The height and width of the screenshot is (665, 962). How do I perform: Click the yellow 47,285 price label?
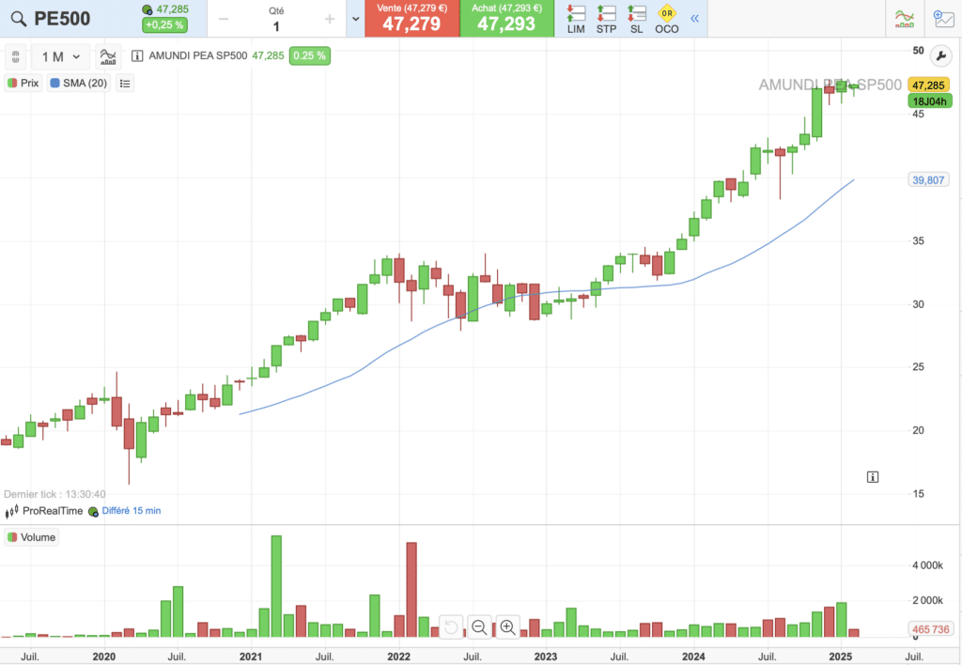pos(928,85)
